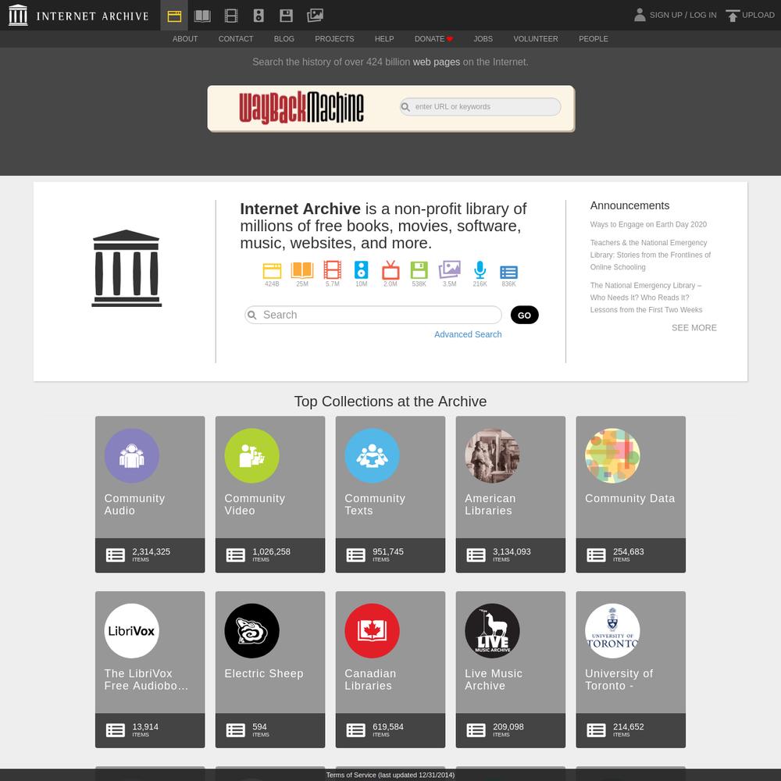
Task: Click the Community Texts collection icon
Action: pyautogui.click(x=372, y=456)
